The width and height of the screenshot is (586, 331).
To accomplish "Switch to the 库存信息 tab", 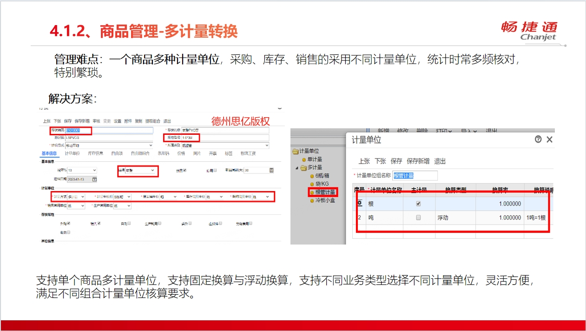I will (95, 153).
